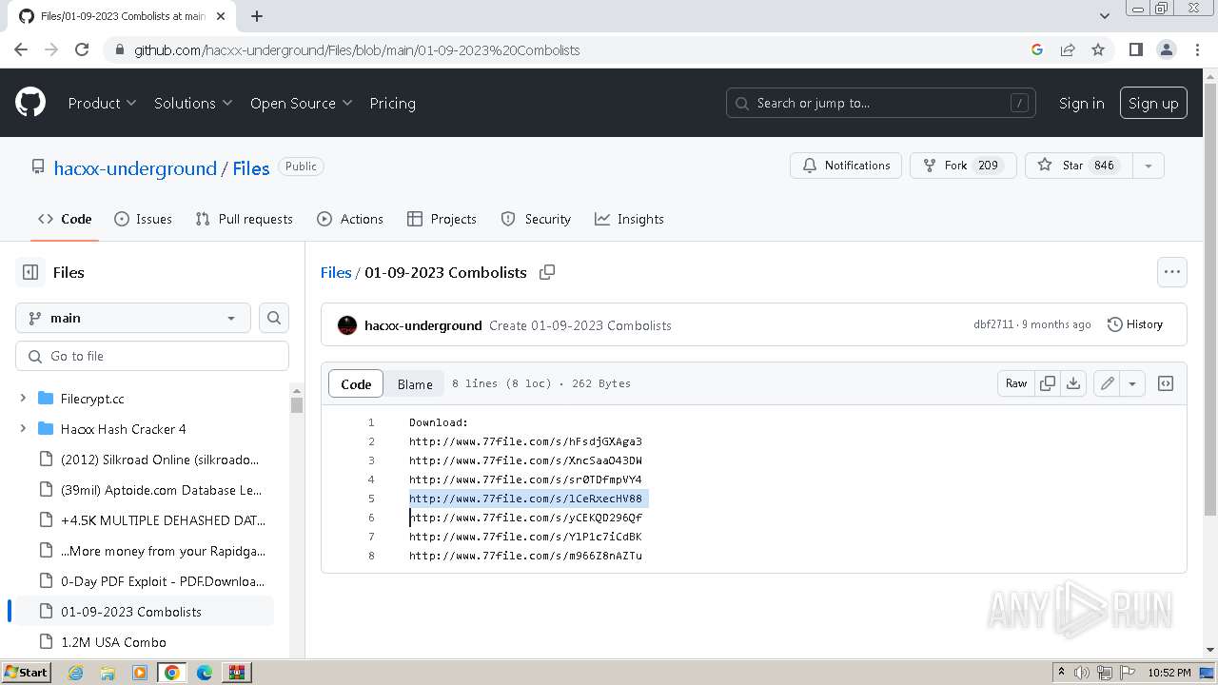The image size is (1218, 685).
Task: Open the Security tab
Action: point(536,219)
